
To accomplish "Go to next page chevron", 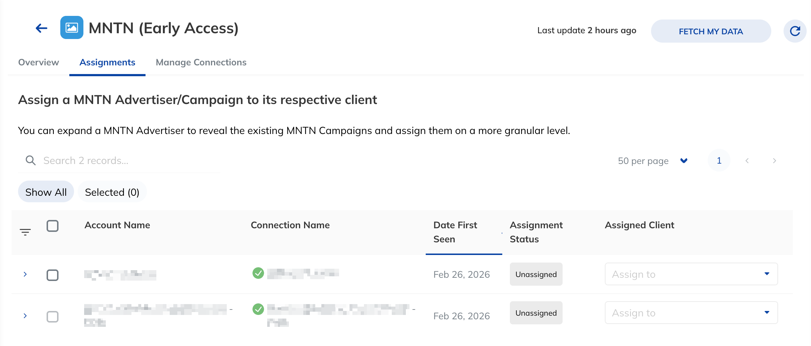I will click(x=774, y=161).
